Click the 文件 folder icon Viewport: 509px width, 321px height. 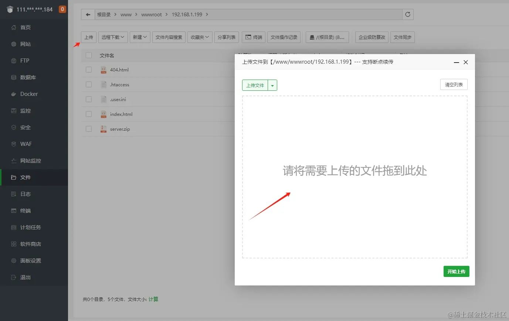[14, 177]
